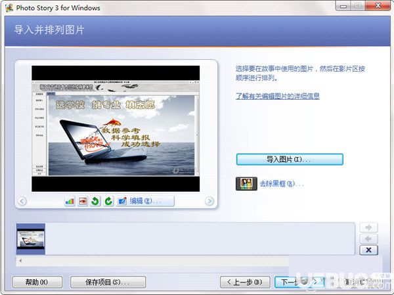Click the 导入图片 import pictures button
This screenshot has height=295, width=394.
point(290,160)
